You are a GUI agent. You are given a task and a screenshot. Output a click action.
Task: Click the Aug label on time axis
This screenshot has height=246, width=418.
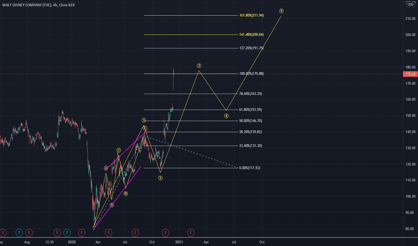(27, 242)
